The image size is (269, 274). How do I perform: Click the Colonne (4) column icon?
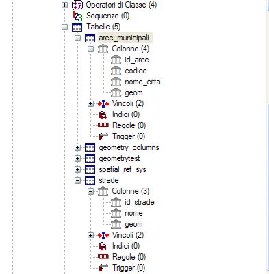[x=103, y=49]
